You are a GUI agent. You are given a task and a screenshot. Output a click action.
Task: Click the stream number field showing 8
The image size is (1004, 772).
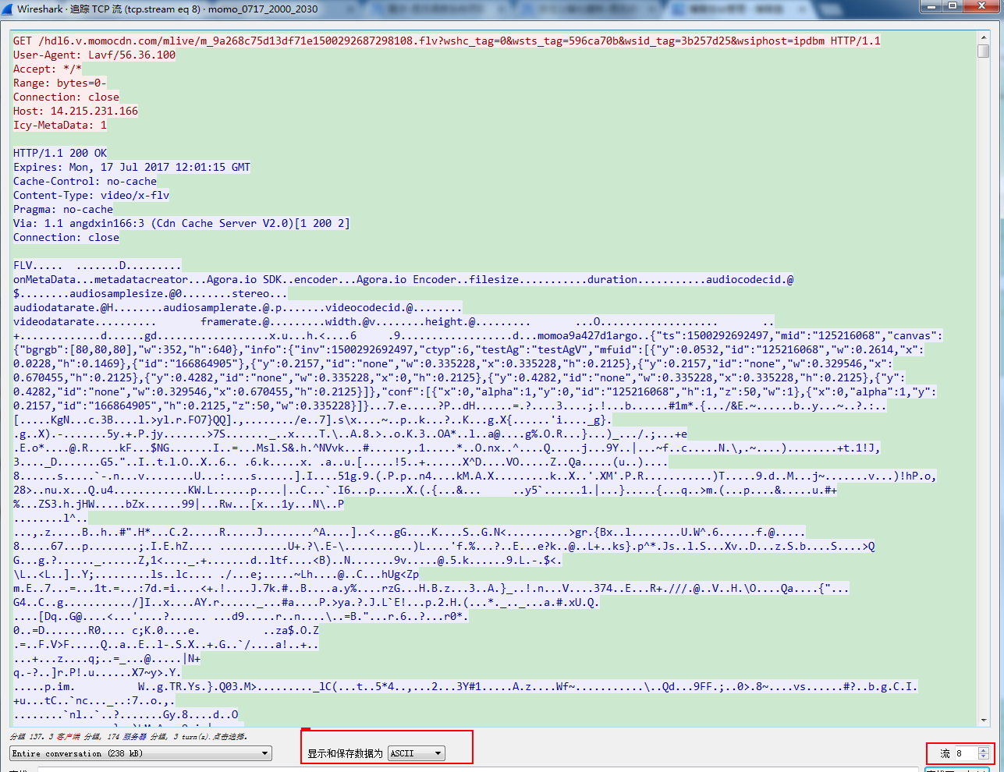pos(965,753)
